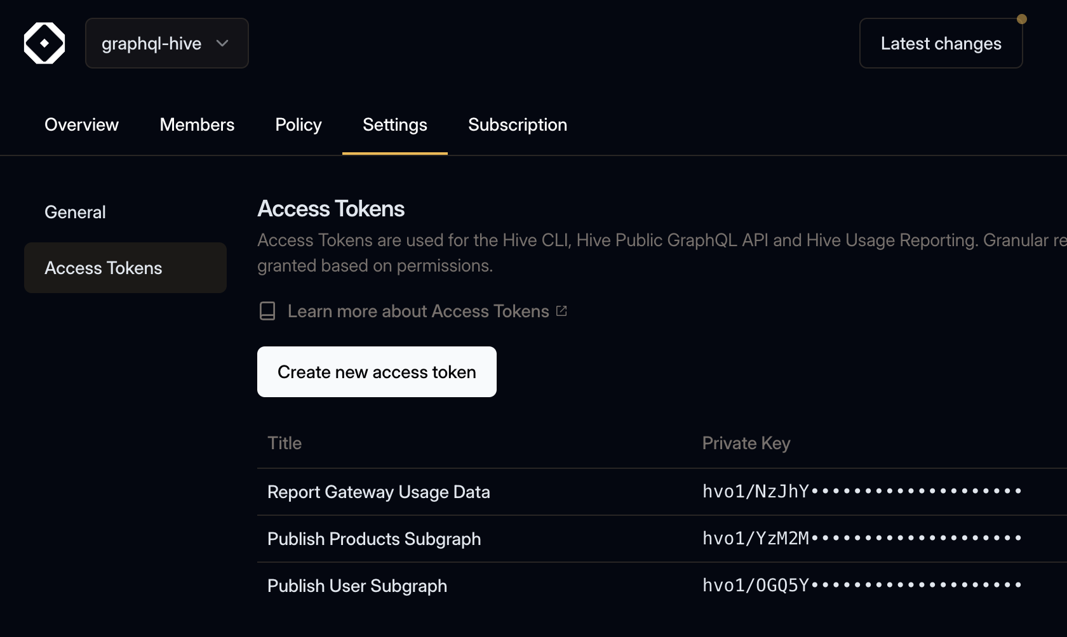Select General in the settings sidebar

75,212
